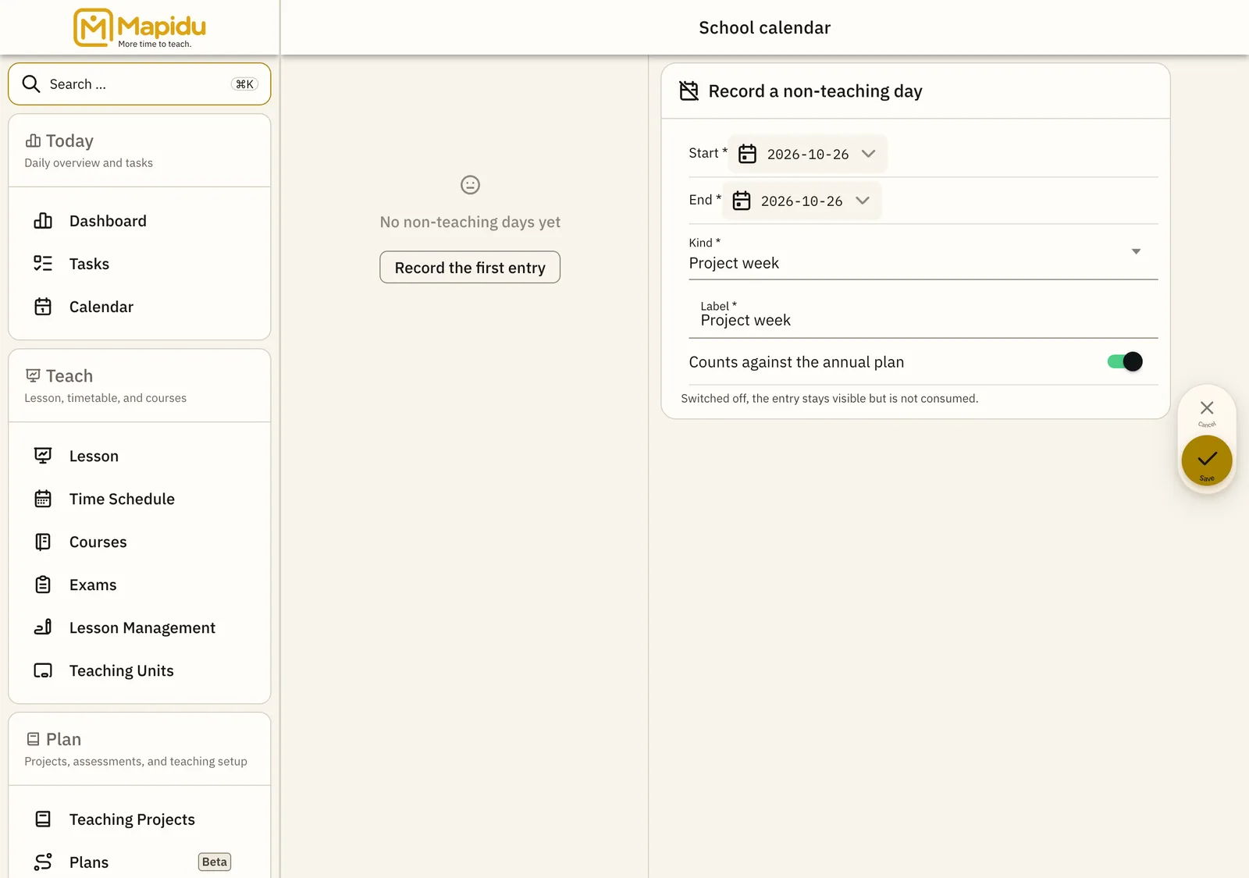The width and height of the screenshot is (1249, 878).
Task: Click the neutral face empty-state icon
Action: coord(470,185)
